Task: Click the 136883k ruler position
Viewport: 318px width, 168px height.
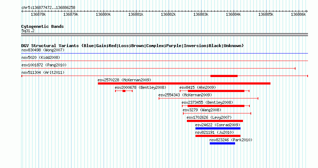Action: click(201, 14)
